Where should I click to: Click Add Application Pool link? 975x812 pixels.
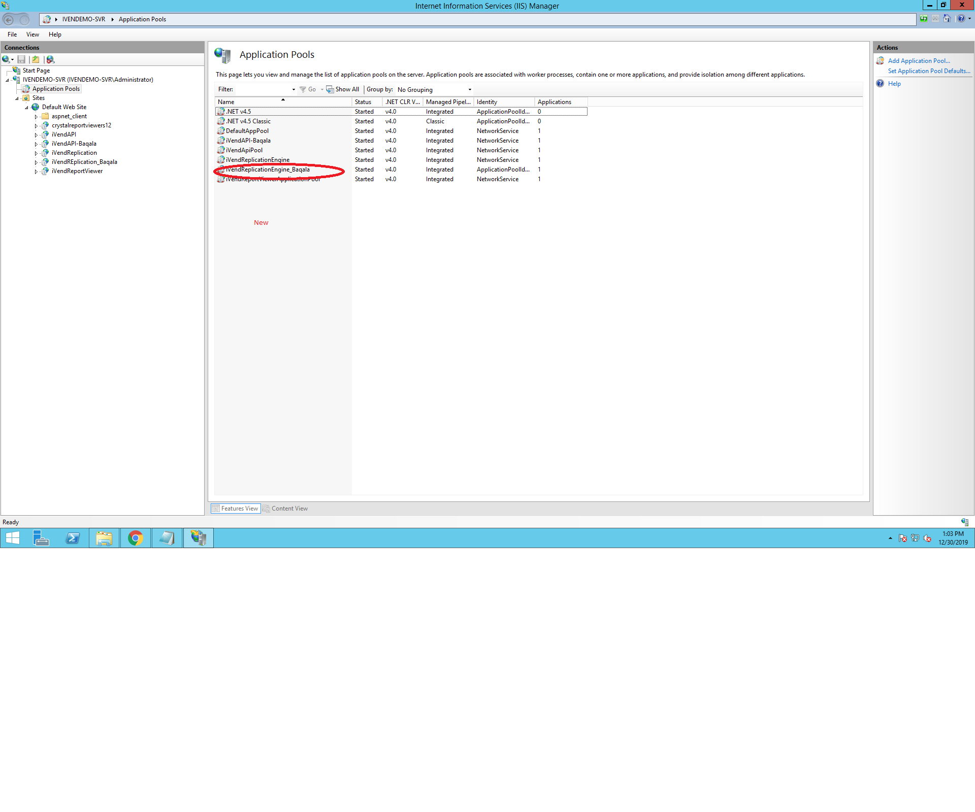(x=919, y=61)
